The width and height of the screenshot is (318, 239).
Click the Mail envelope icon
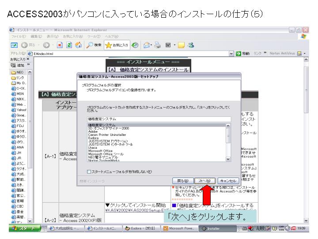[x=147, y=45]
